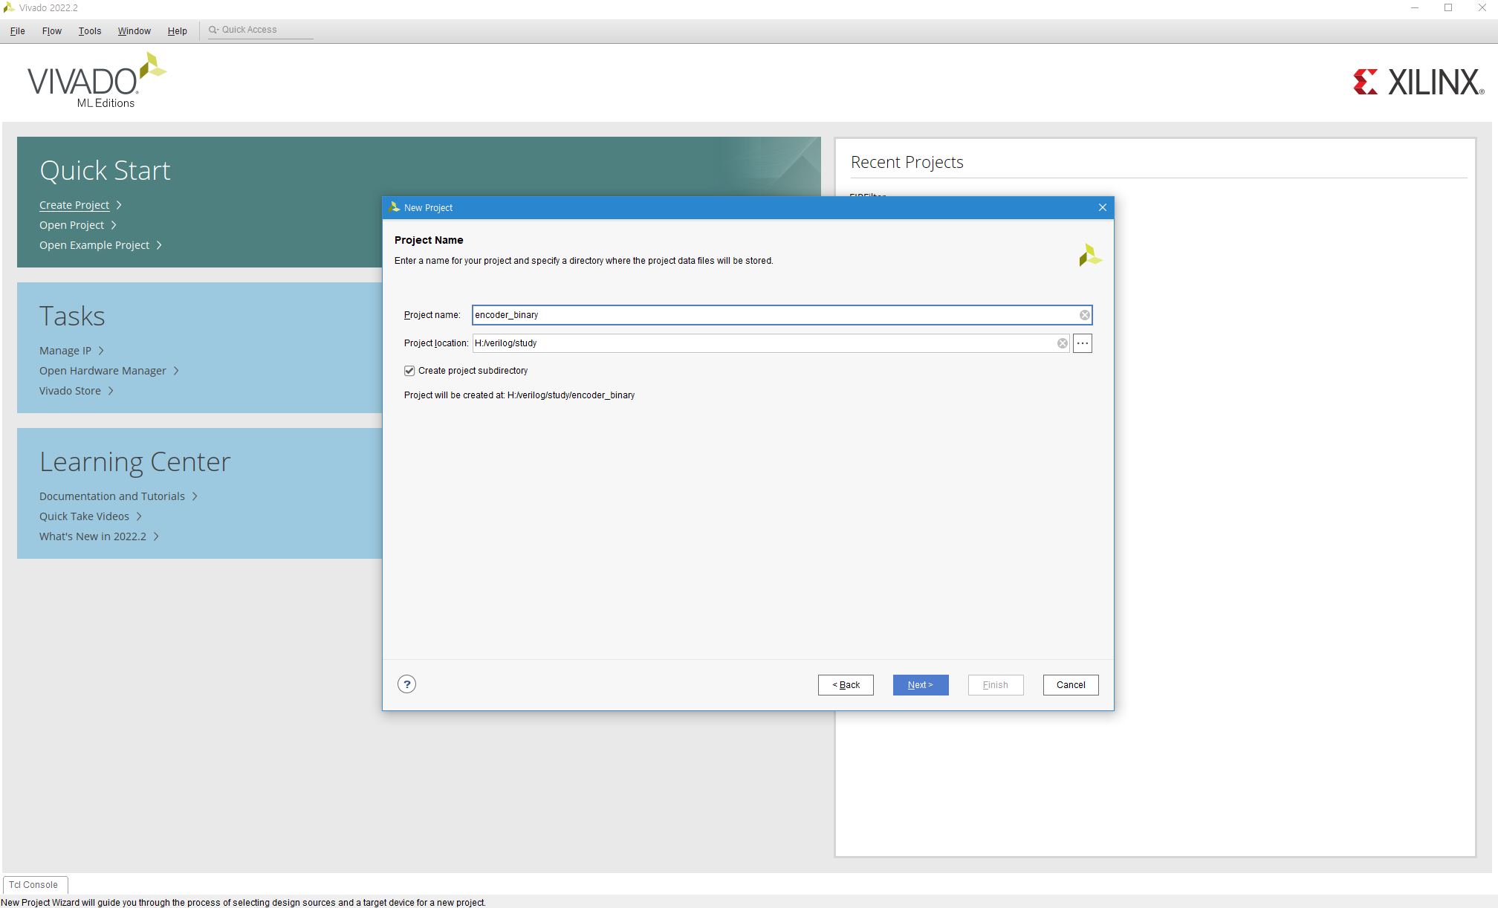
Task: Click the Xilinx logo
Action: pos(1418,82)
